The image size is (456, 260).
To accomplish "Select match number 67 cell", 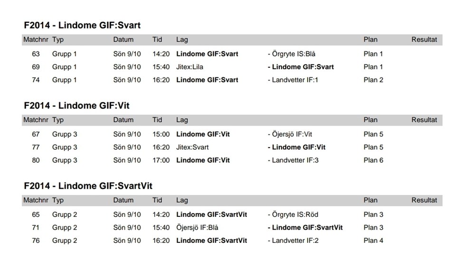I will pyautogui.click(x=36, y=134).
